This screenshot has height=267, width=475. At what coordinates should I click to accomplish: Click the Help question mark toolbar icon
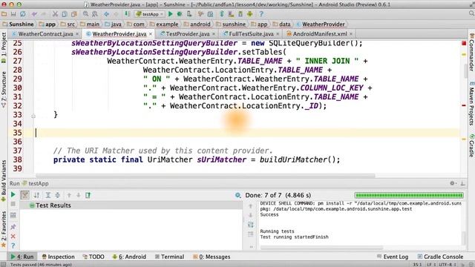click(x=261, y=14)
